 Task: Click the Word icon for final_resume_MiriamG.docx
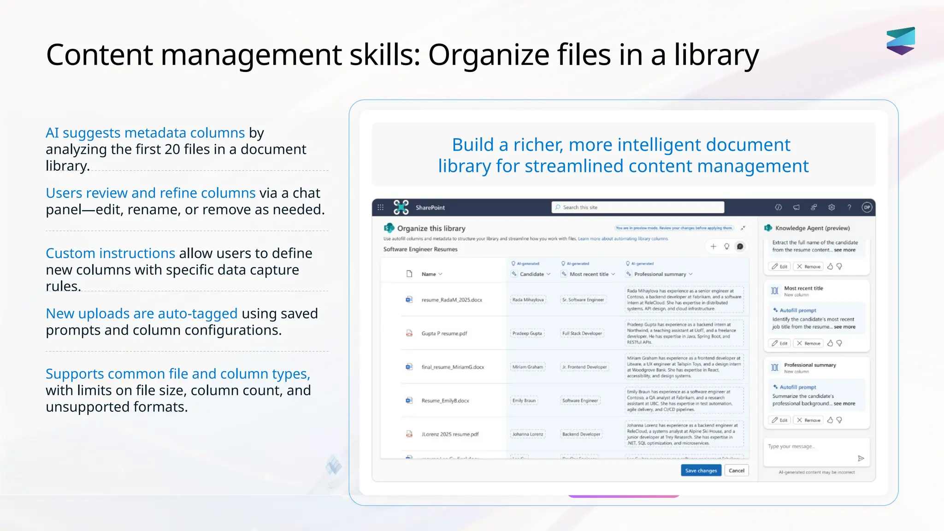tap(409, 367)
